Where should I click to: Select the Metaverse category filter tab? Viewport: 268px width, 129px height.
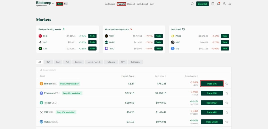(111, 62)
